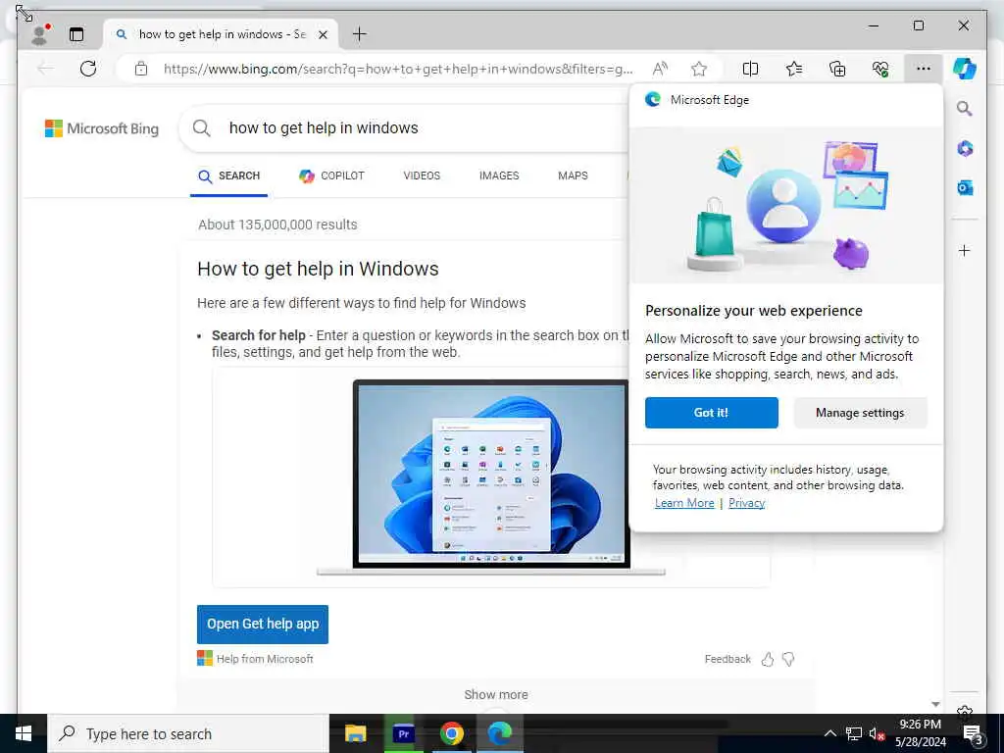Open the Learn More link
Image resolution: width=1004 pixels, height=753 pixels.
point(683,503)
